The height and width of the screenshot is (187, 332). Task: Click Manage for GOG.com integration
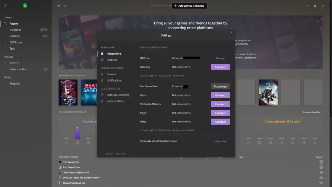[221, 58]
